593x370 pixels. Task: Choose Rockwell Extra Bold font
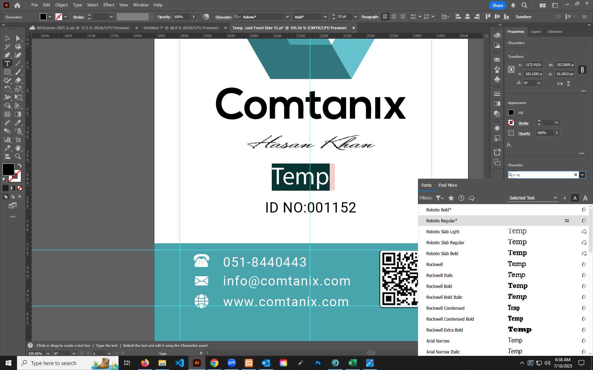point(503,330)
